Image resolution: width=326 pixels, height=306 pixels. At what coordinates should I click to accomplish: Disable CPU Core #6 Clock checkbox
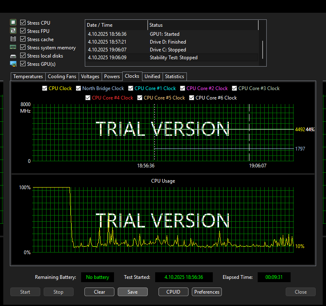[192, 97]
